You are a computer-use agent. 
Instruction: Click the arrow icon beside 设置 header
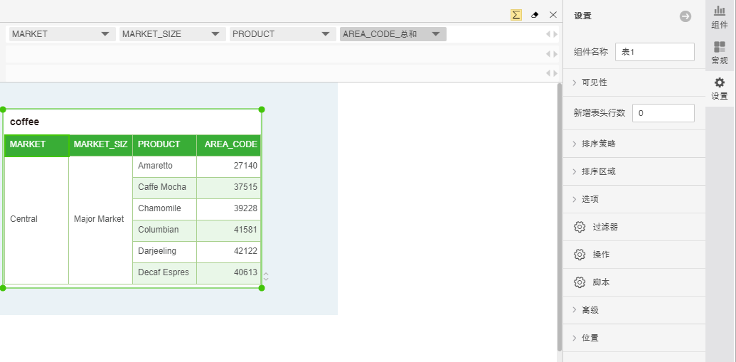pos(685,16)
